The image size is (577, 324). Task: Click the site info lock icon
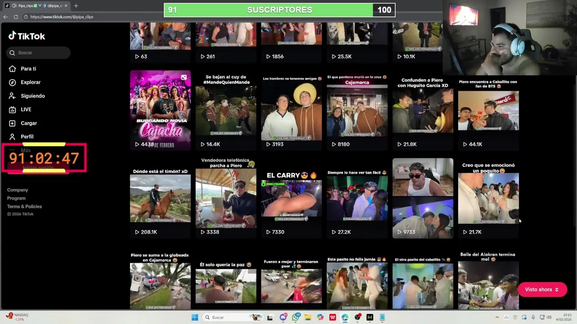pyautogui.click(x=26, y=17)
